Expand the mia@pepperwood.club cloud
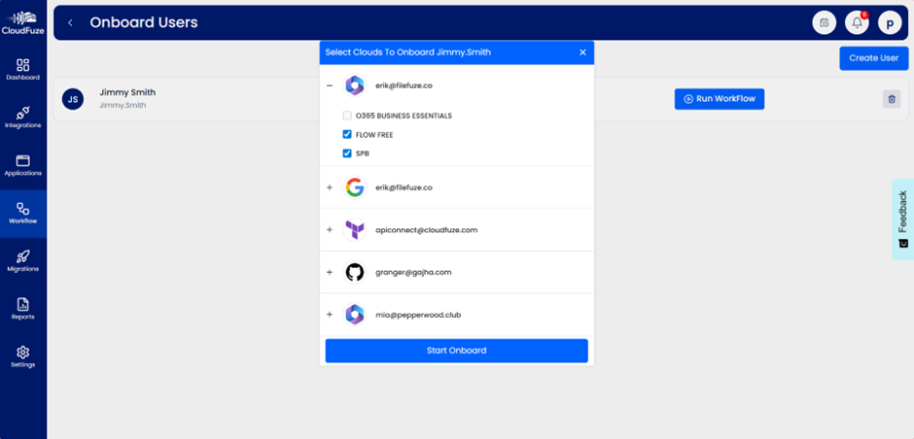The height and width of the screenshot is (439, 914). click(330, 315)
